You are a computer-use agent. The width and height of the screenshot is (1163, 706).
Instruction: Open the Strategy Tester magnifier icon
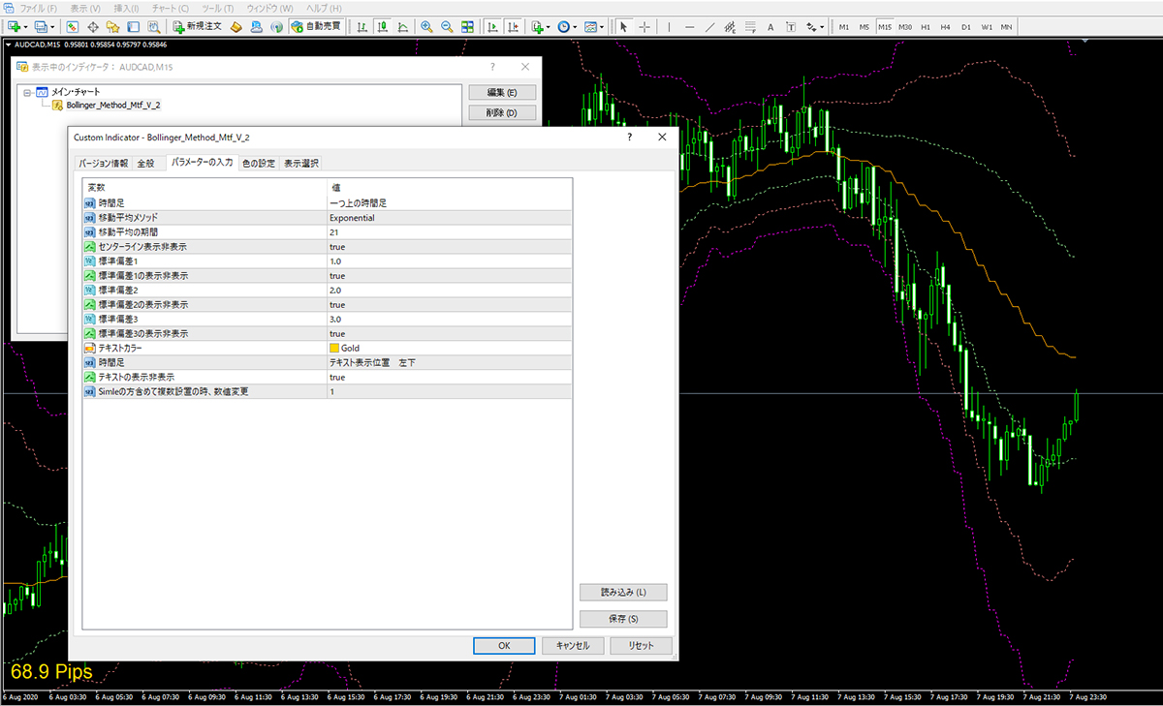154,26
